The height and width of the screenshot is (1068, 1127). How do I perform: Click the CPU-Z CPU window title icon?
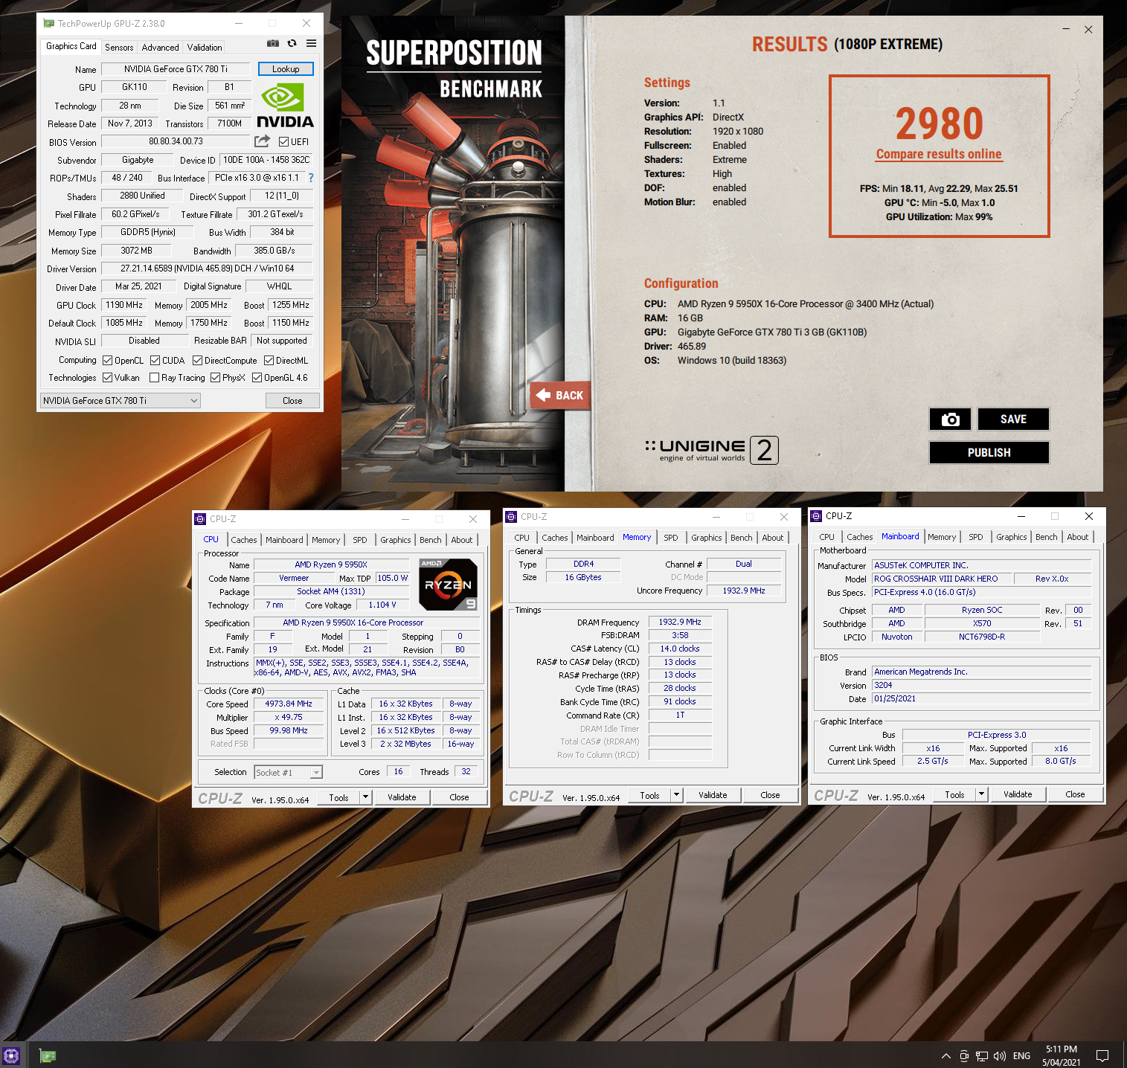[200, 519]
